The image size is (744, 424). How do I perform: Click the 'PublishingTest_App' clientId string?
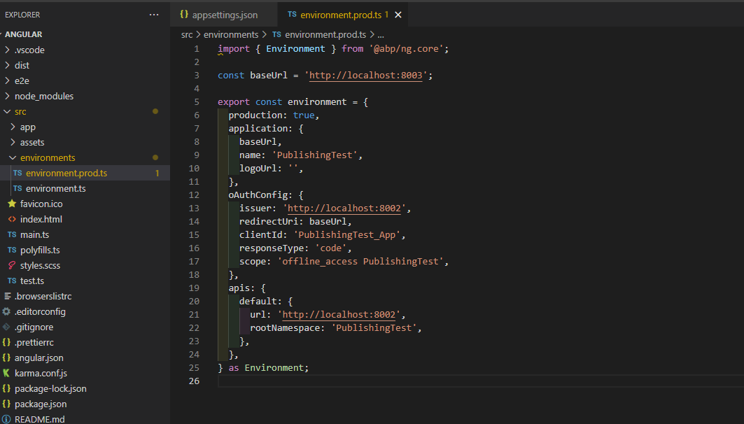coord(346,235)
